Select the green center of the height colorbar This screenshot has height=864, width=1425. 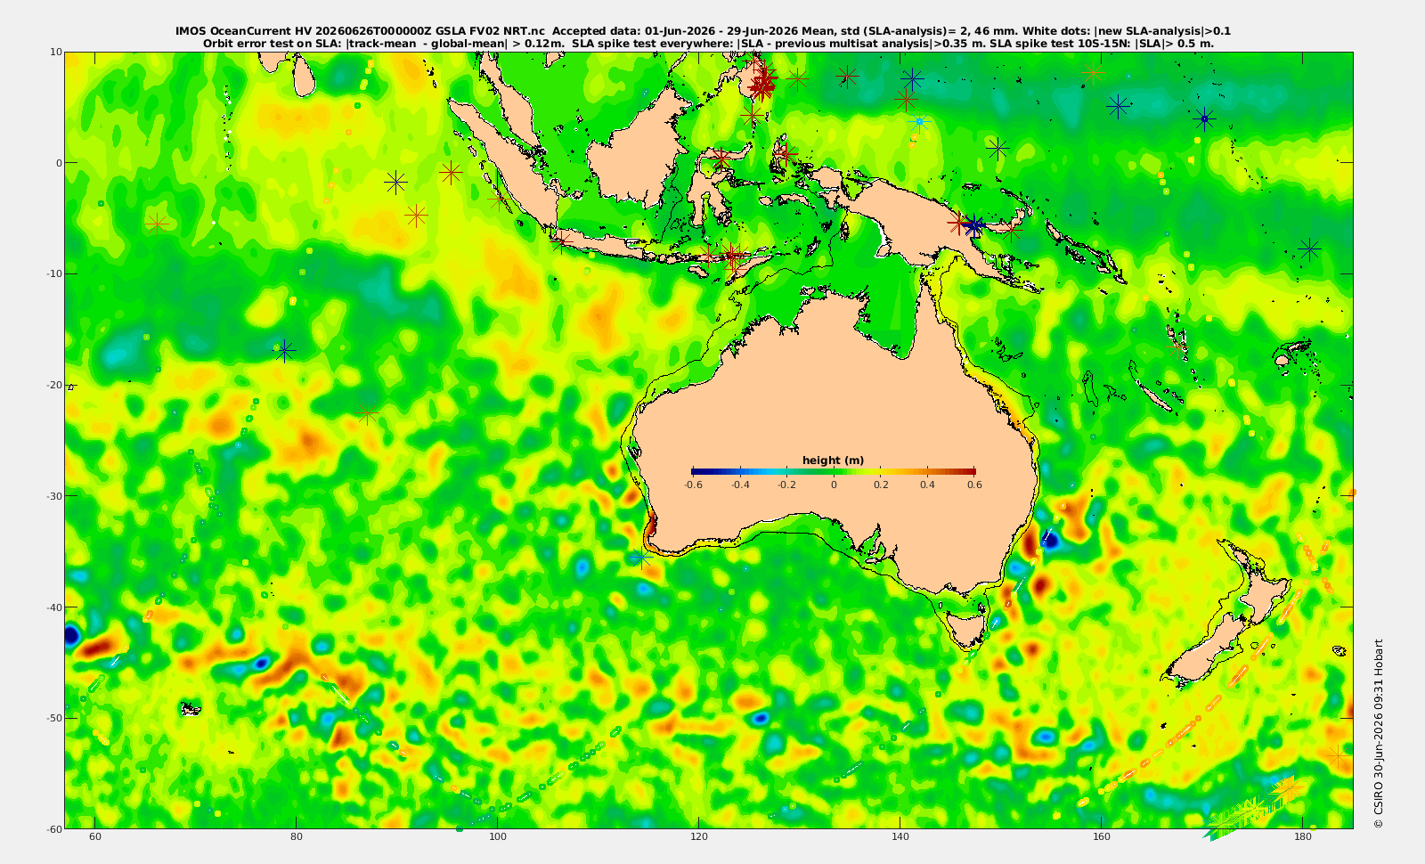[834, 472]
